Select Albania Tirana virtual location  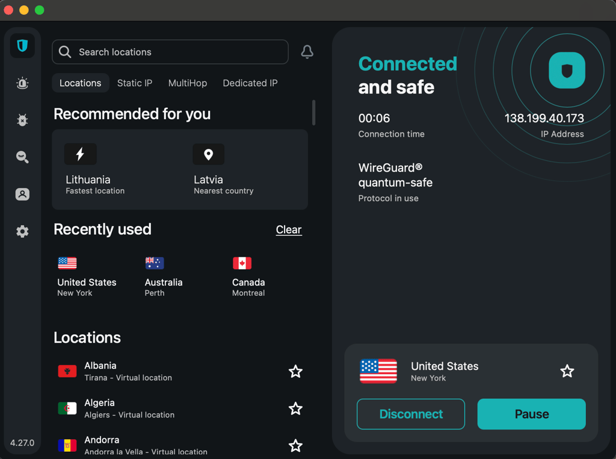pyautogui.click(x=180, y=371)
